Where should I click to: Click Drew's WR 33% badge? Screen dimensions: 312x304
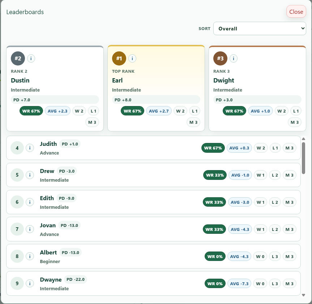point(215,175)
